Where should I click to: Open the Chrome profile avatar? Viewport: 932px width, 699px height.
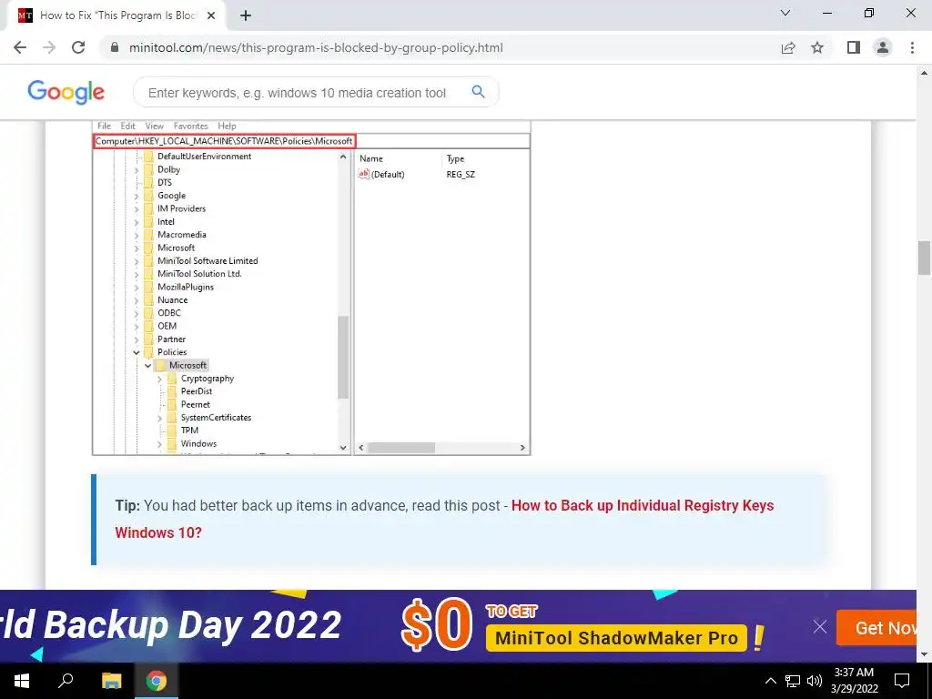883,47
